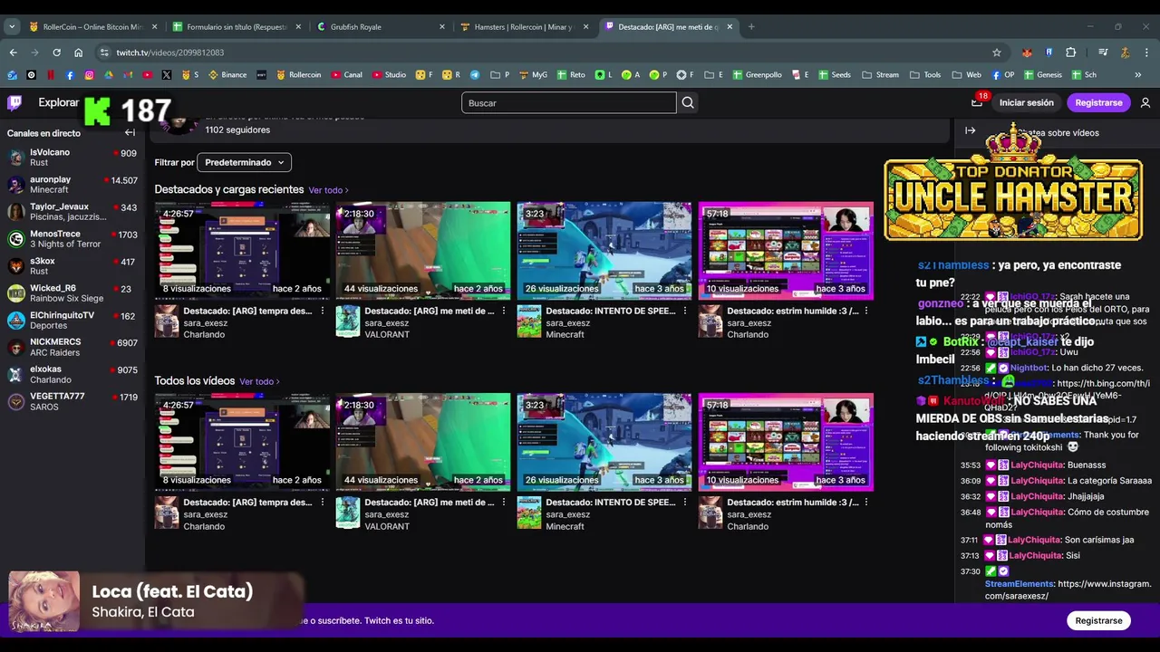
Task: Open the browser extensions puzzle icon
Action: coord(1070,53)
